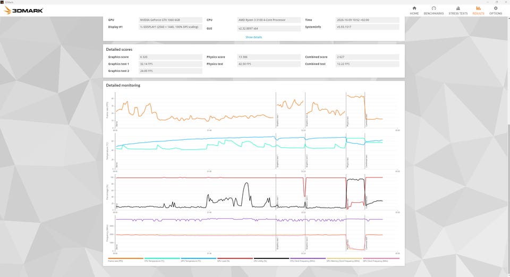Click the SystemInfo label
Image resolution: width=510 pixels, height=277 pixels.
coord(313,27)
